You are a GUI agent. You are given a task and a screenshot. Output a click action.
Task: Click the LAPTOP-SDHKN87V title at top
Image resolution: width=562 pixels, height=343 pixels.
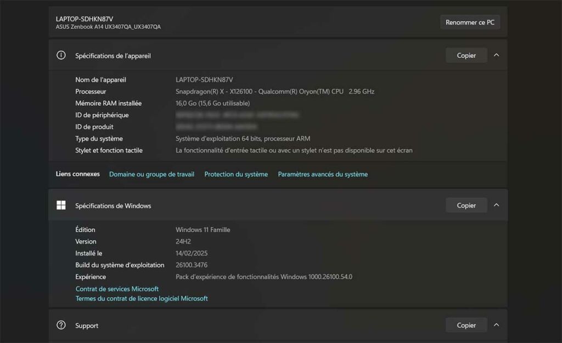[85, 19]
